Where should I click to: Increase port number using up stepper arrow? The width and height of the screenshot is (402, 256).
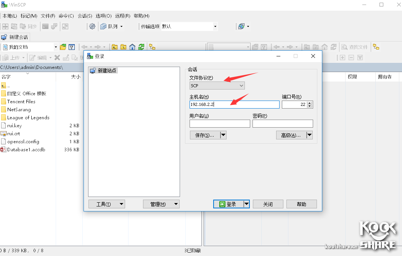click(x=309, y=102)
